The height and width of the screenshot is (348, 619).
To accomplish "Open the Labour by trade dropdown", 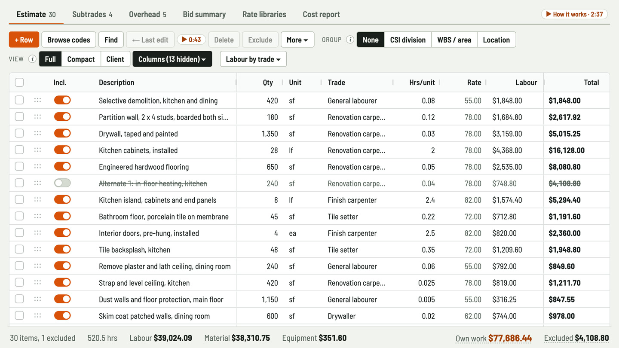I will point(253,59).
